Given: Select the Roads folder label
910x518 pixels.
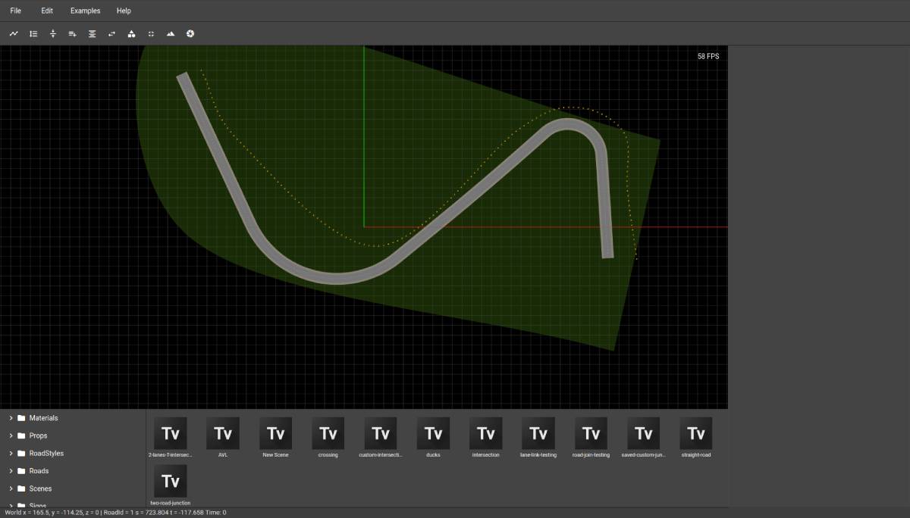Looking at the screenshot, I should coord(39,471).
